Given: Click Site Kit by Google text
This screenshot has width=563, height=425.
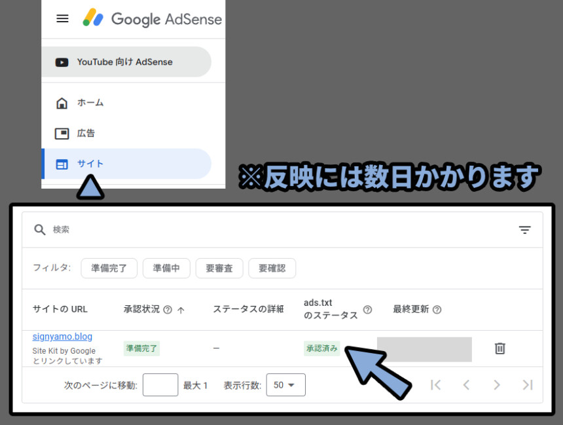Looking at the screenshot, I should click(64, 351).
